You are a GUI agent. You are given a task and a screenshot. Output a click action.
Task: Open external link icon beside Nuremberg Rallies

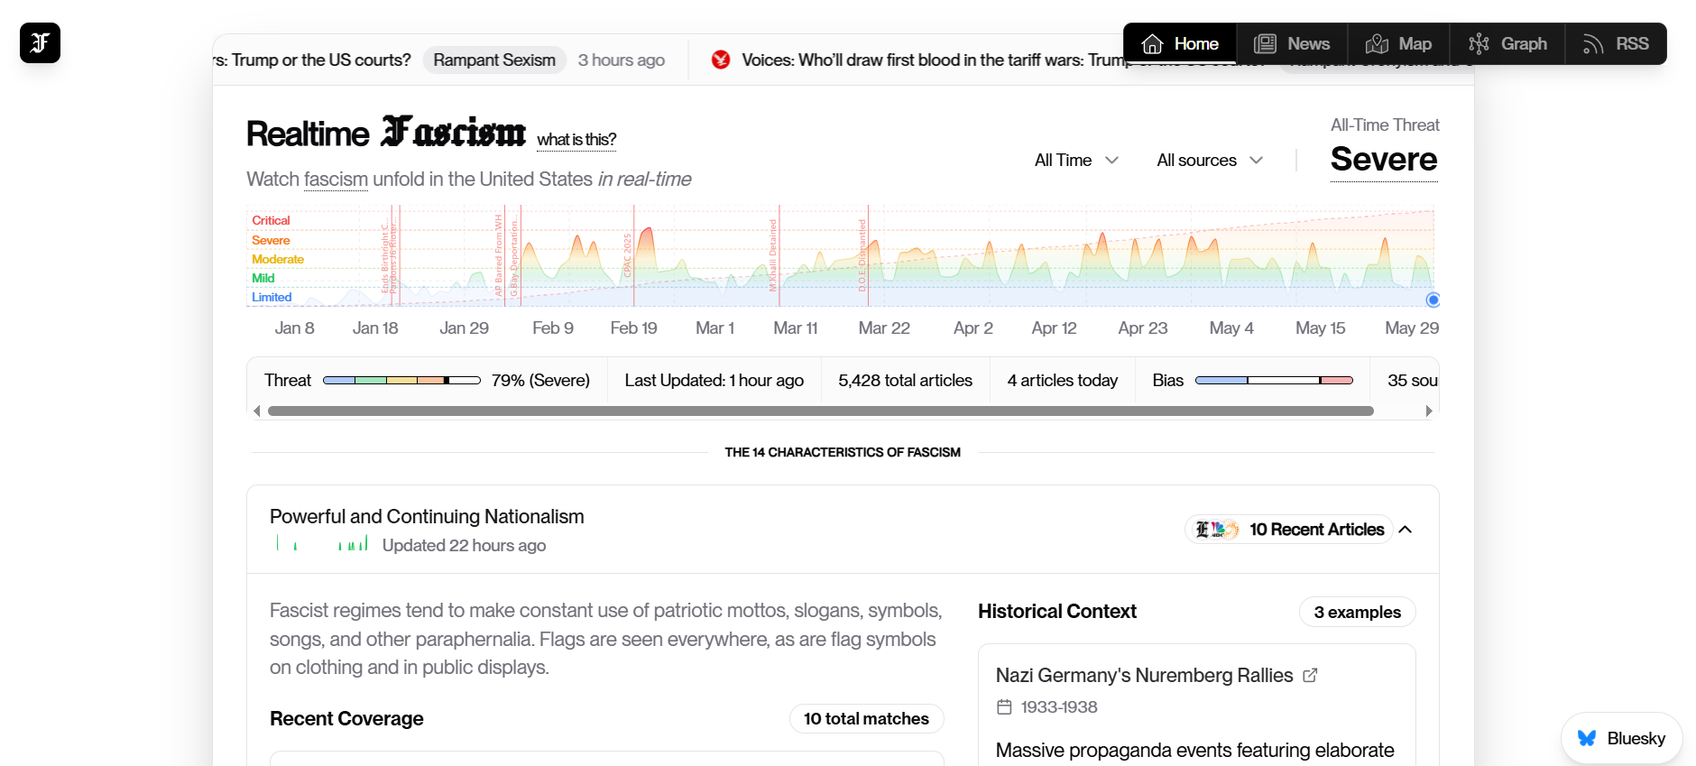(x=1311, y=675)
